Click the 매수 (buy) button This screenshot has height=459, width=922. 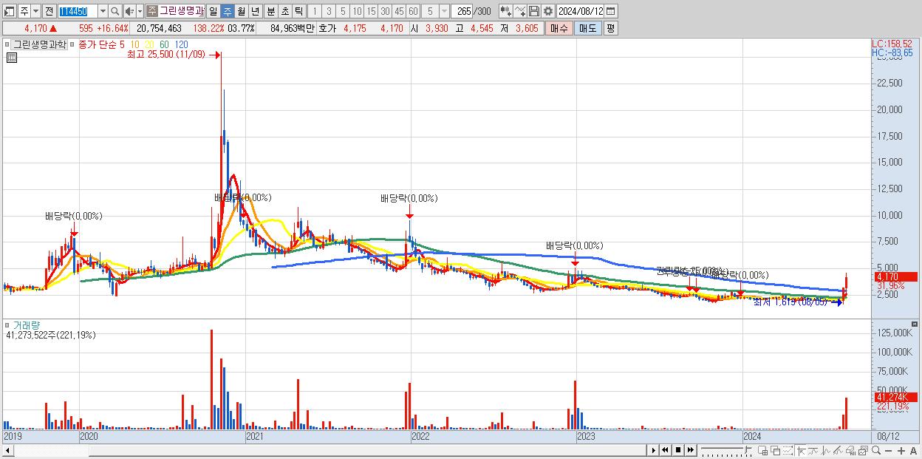[x=559, y=28]
